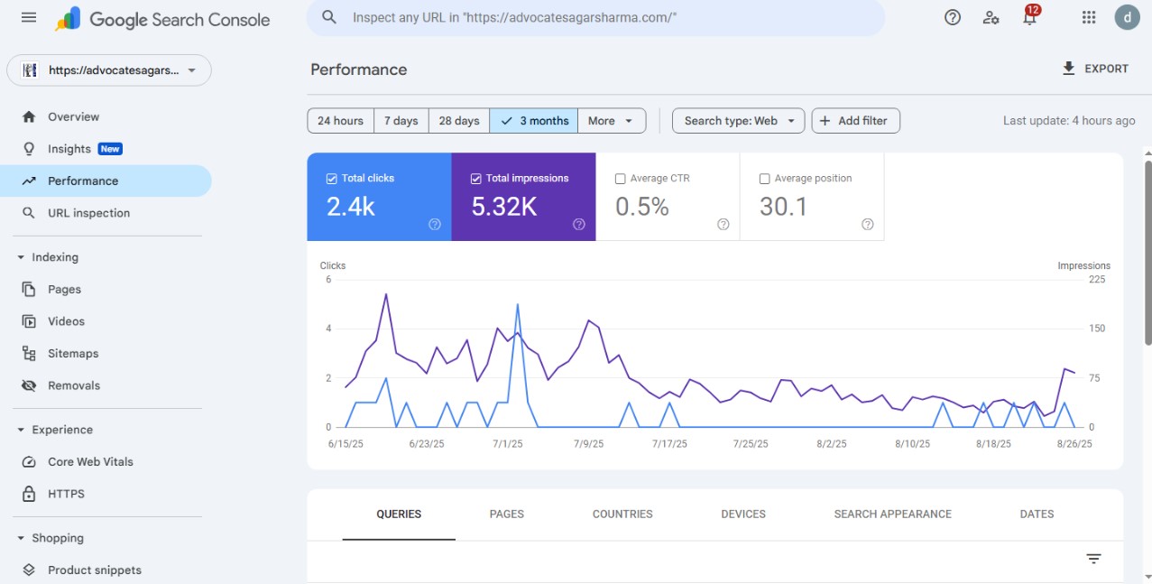Open the filter icon above the queries table
The width and height of the screenshot is (1152, 584).
(x=1092, y=558)
